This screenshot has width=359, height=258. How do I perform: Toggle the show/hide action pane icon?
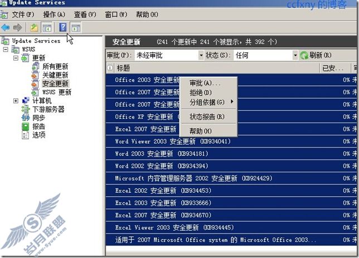pos(76,28)
